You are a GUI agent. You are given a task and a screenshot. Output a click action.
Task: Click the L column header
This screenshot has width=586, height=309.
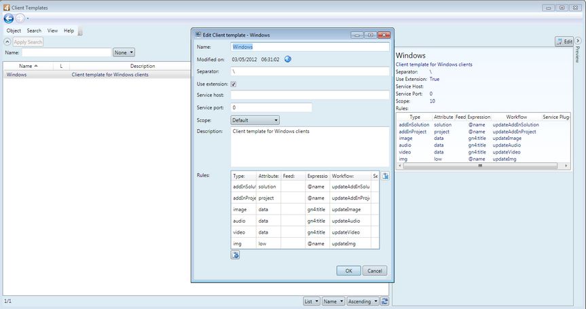coord(61,66)
